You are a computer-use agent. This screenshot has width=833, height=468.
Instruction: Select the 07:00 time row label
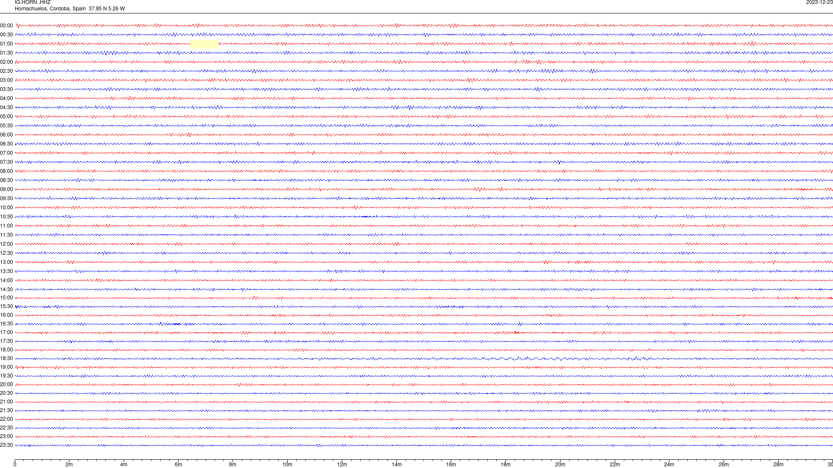point(7,153)
